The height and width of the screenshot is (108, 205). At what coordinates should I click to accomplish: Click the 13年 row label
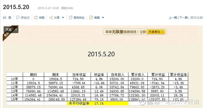(x=15, y=91)
